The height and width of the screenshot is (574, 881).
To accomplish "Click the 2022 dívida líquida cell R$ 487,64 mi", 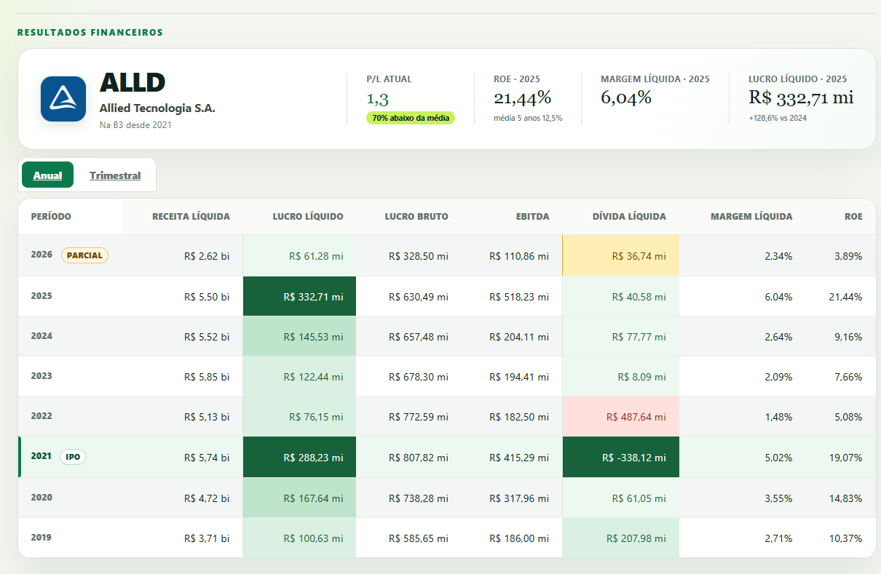I will (x=620, y=416).
